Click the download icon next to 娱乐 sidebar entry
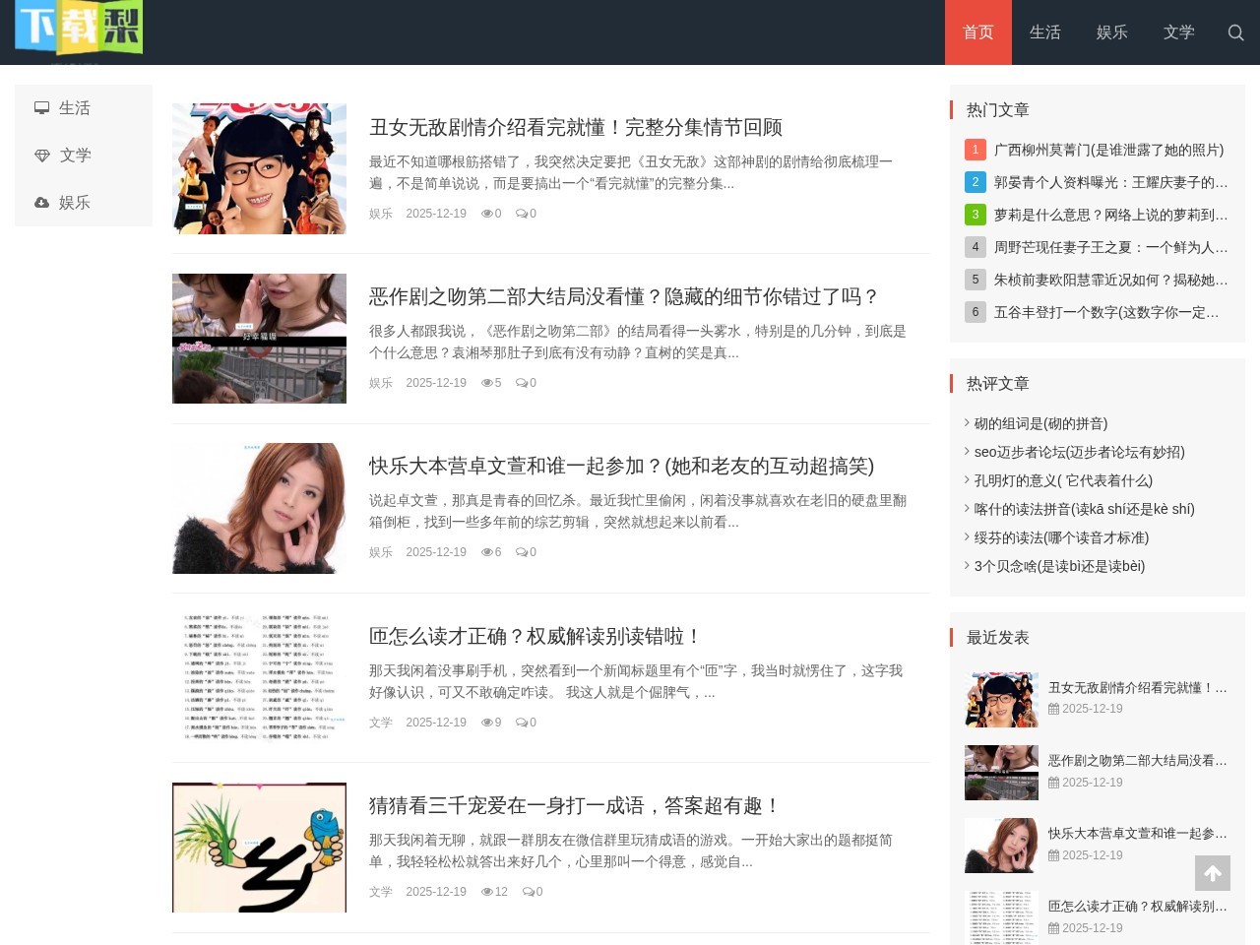 coord(42,203)
